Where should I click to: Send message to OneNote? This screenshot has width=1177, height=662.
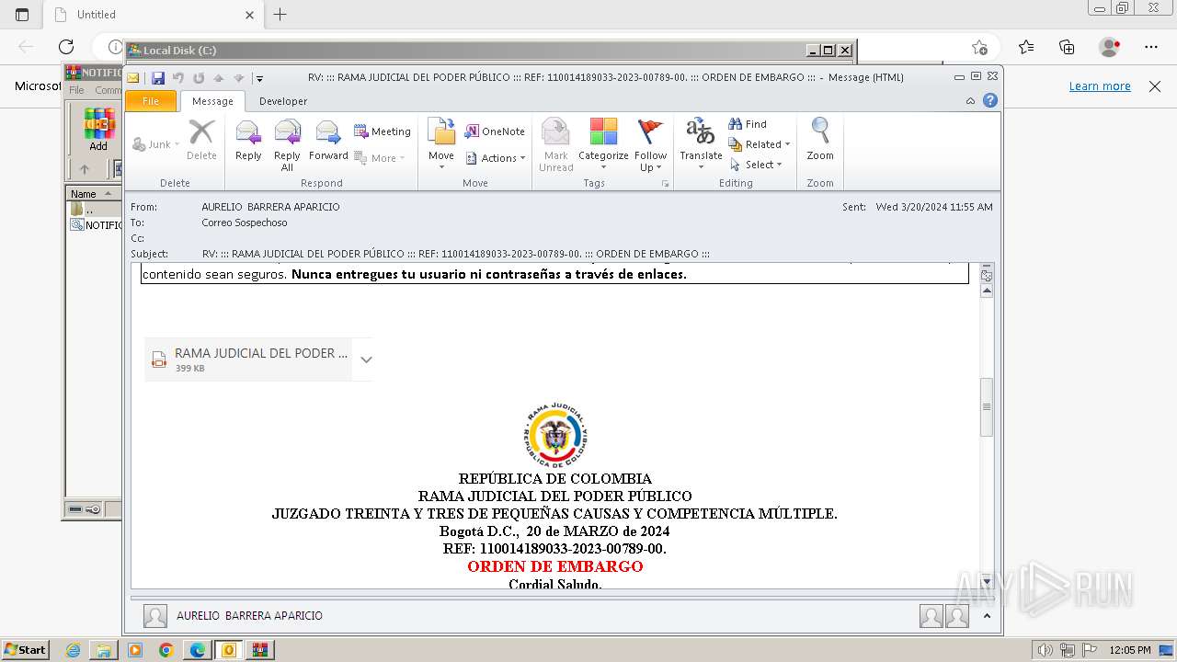click(495, 131)
